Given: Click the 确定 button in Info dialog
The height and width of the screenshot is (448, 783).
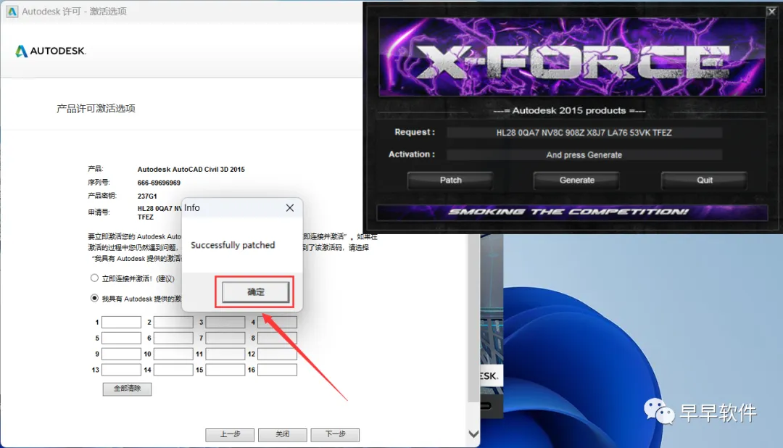Looking at the screenshot, I should point(255,292).
